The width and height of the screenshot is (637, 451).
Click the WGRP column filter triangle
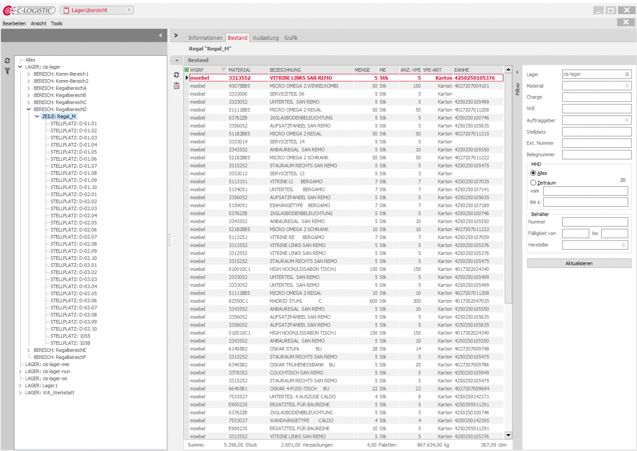(x=223, y=70)
